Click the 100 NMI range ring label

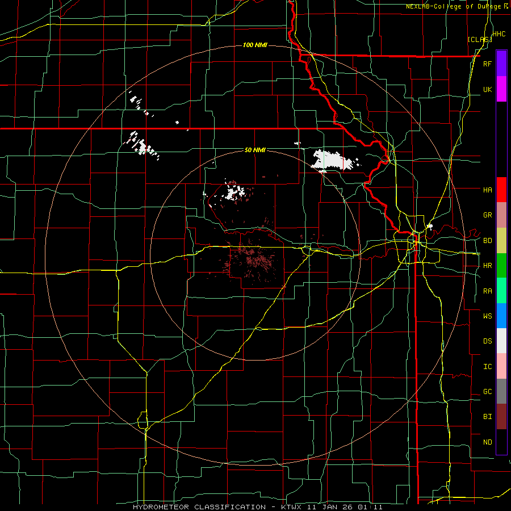[255, 45]
